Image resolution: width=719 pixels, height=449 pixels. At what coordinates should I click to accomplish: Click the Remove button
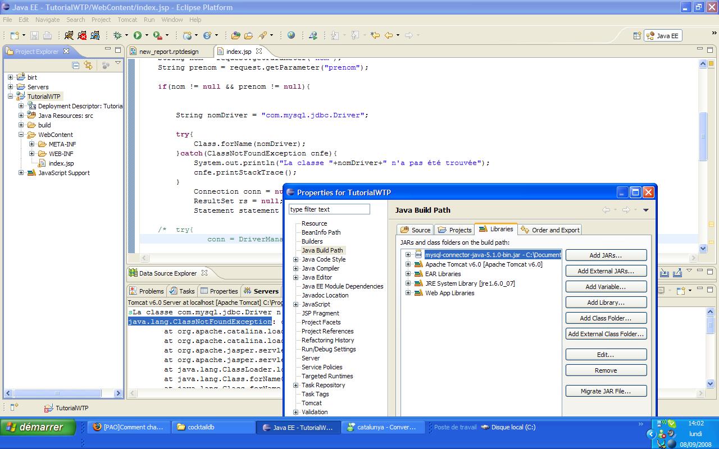pos(606,370)
